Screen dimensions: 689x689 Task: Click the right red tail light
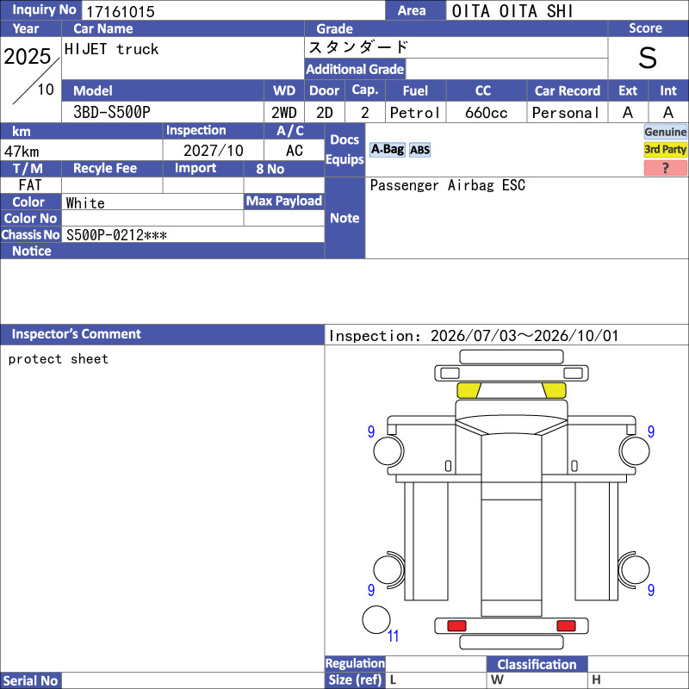pos(566,626)
